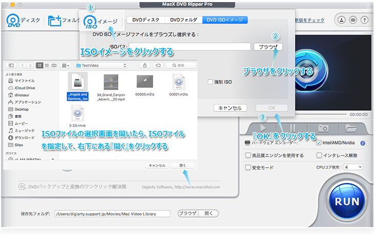375x236 pixels.
Task: Open the arrange-by grid dropdown
Action: click(x=65, y=65)
